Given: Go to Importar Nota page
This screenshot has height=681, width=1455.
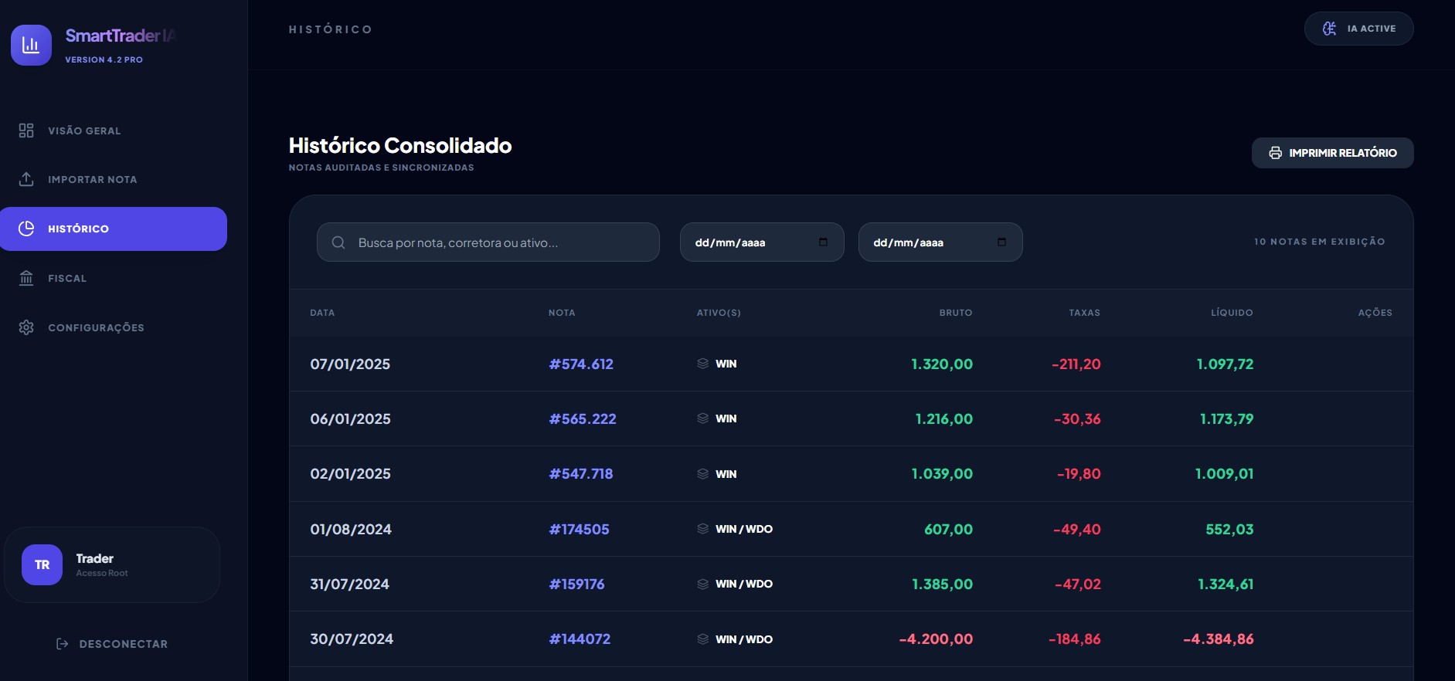Looking at the screenshot, I should tap(92, 179).
